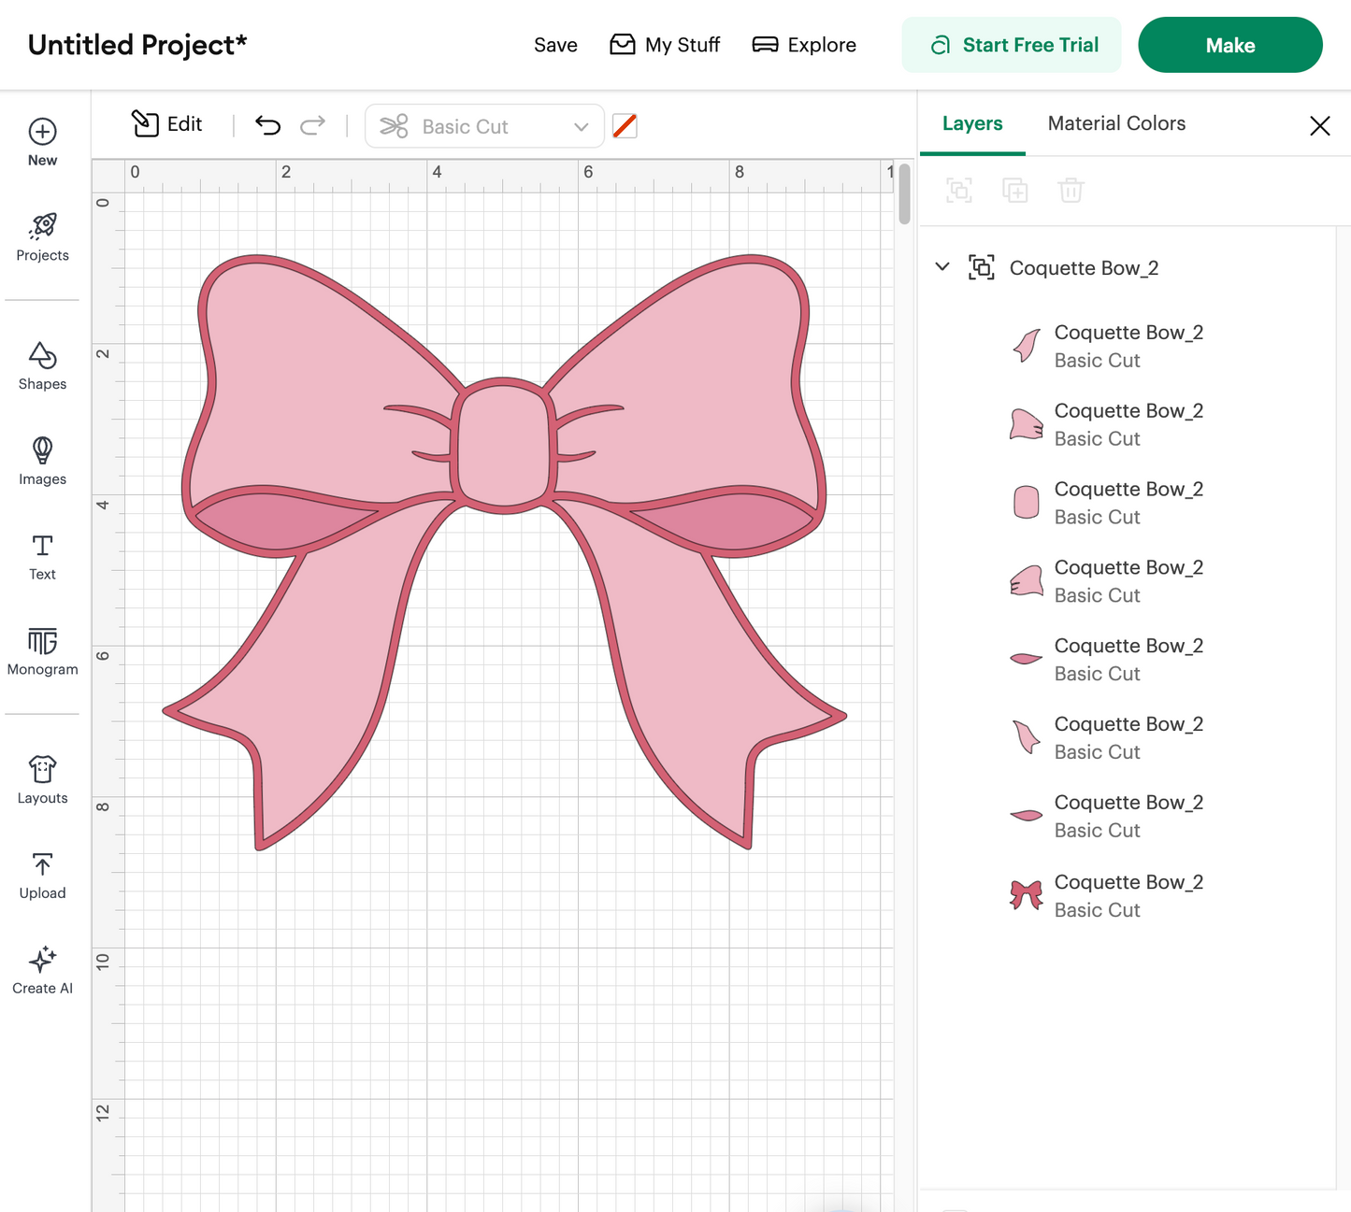
Task: Select the bow's center knot on canvas
Action: pyautogui.click(x=504, y=446)
